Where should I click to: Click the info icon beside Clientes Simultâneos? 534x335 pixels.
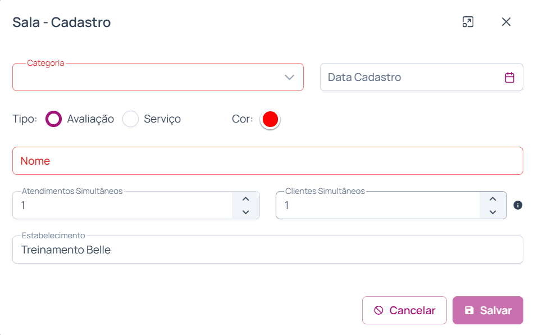(518, 205)
